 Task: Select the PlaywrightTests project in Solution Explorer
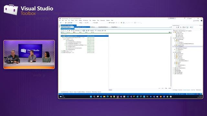tap(179, 72)
